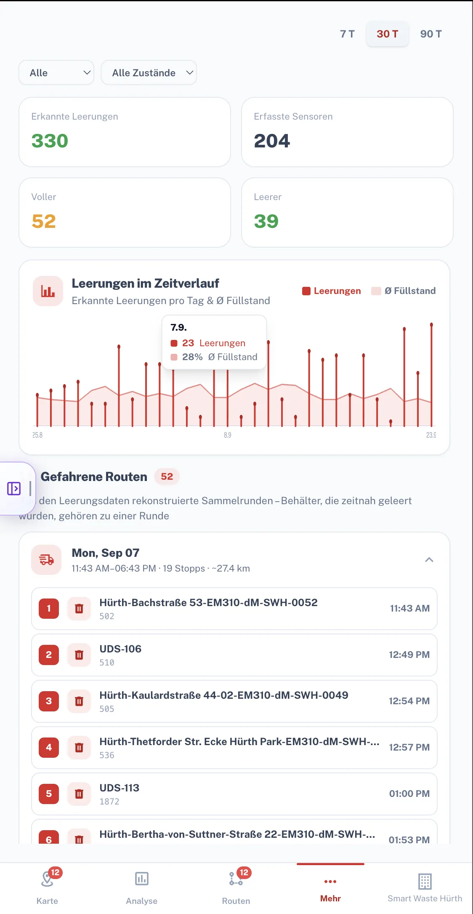Screen dimensions: 473x914
Task: Open stop Hürth-Kaulardstraße 44-02-EM310-dM-SWH-0049
Action: 234,701
